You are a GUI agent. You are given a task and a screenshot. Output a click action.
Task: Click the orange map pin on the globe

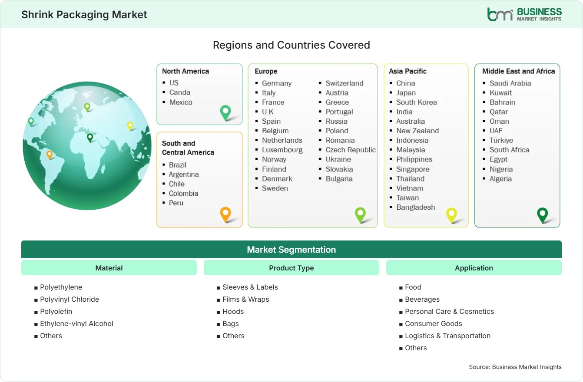pos(50,155)
